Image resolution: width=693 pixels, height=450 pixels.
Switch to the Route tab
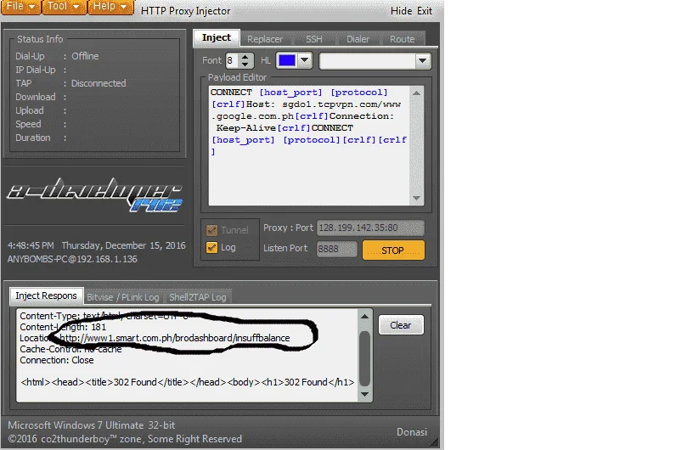[x=403, y=39]
